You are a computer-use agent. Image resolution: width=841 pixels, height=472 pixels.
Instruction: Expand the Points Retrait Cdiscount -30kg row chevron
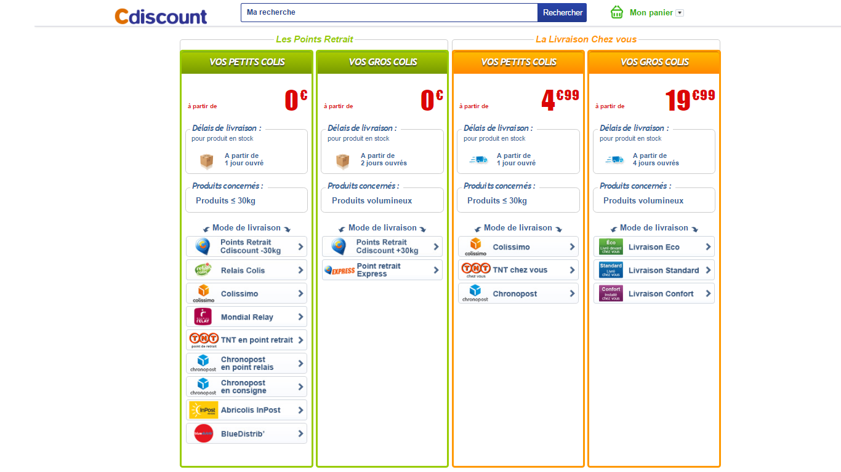(x=300, y=246)
